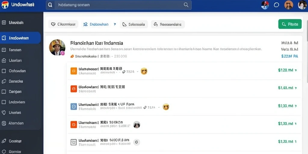Open the rightmost header avatar
308x154 pixels.
302,5
